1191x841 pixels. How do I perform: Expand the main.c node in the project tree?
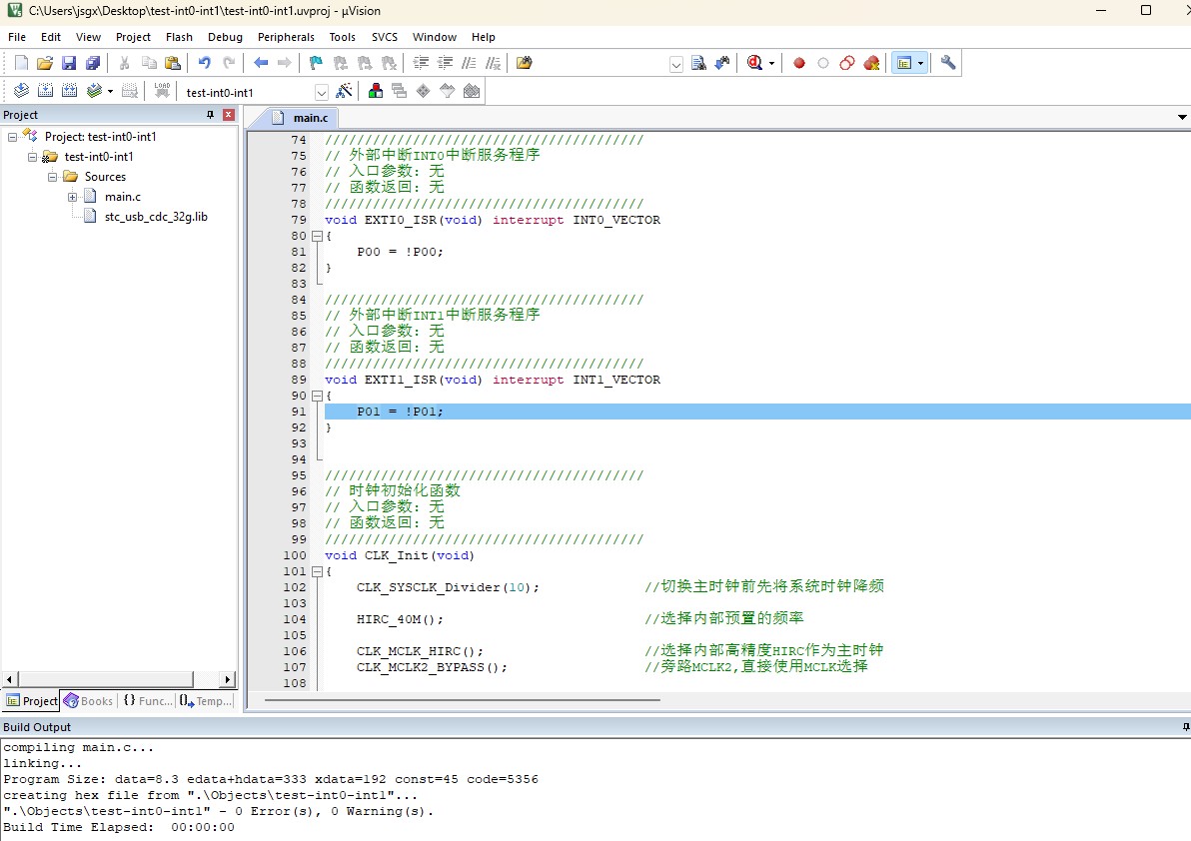click(72, 198)
